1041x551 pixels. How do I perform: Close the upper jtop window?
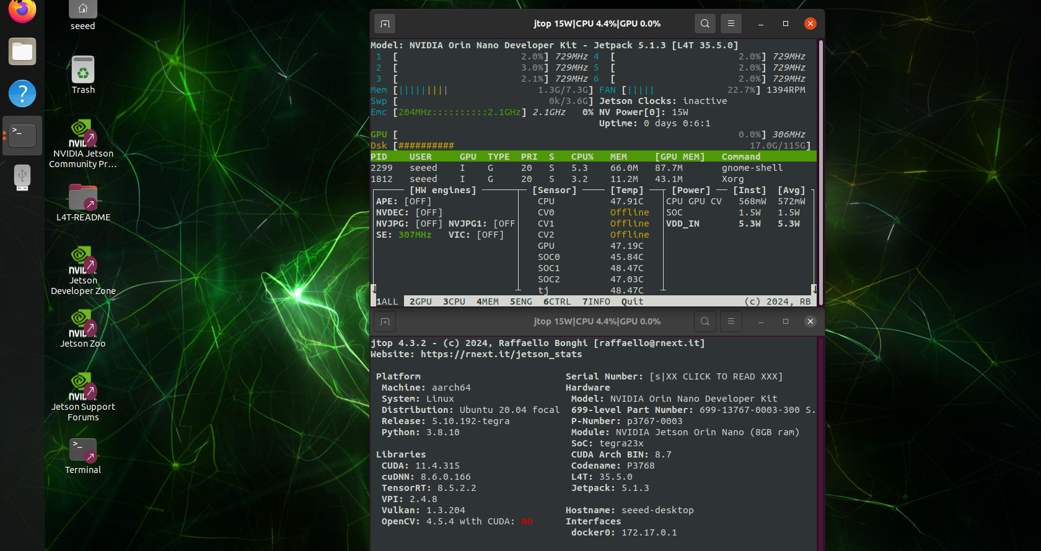[x=810, y=24]
